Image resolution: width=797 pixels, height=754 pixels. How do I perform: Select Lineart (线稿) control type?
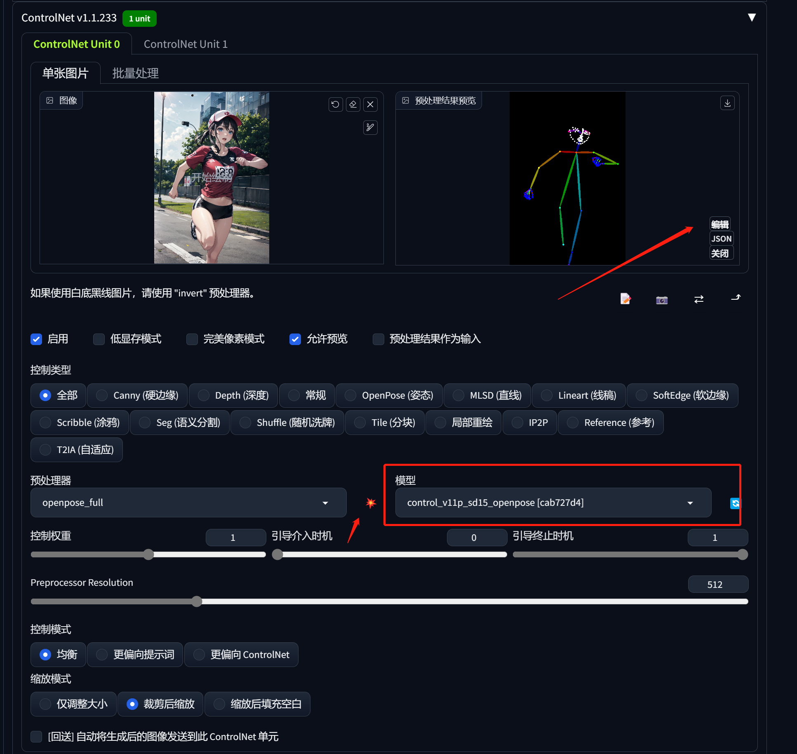[579, 395]
